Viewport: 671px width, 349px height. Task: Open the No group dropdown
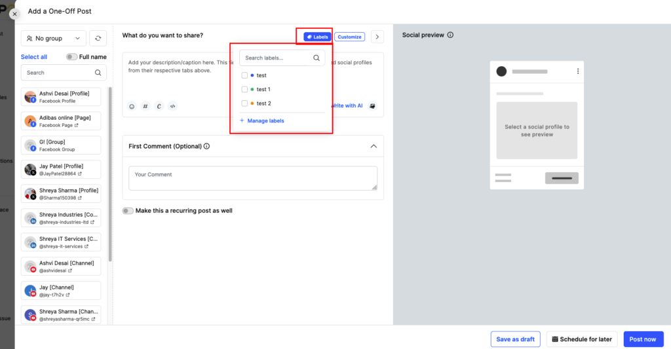[x=54, y=38]
